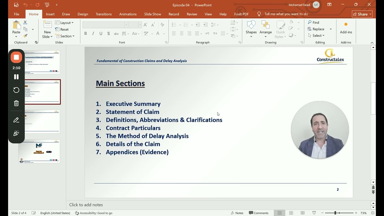Viewport: 384px width, 216px height.
Task: Stop recording with red stop button
Action: (x=16, y=57)
